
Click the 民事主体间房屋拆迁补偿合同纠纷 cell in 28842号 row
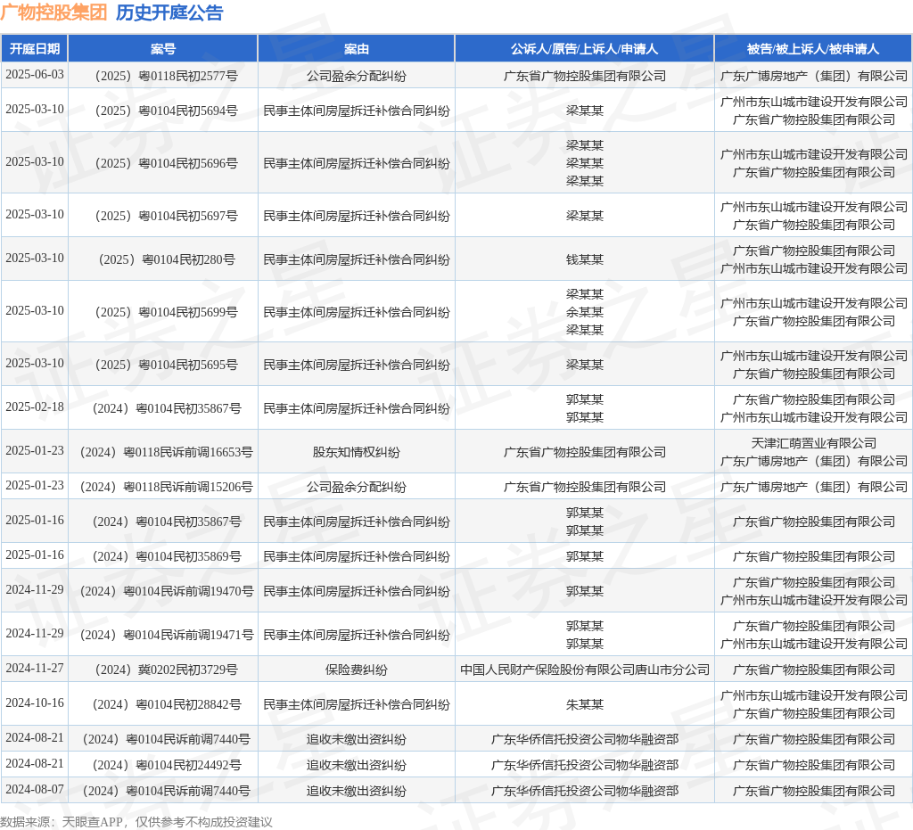click(357, 705)
